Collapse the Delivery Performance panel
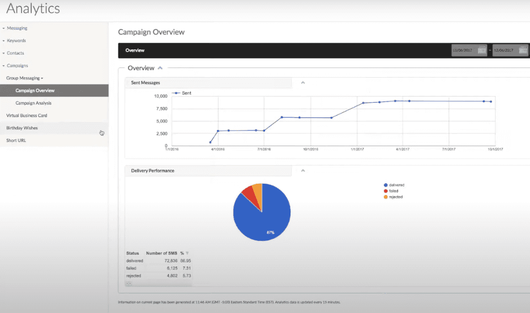Image resolution: width=530 pixels, height=313 pixels. point(303,171)
